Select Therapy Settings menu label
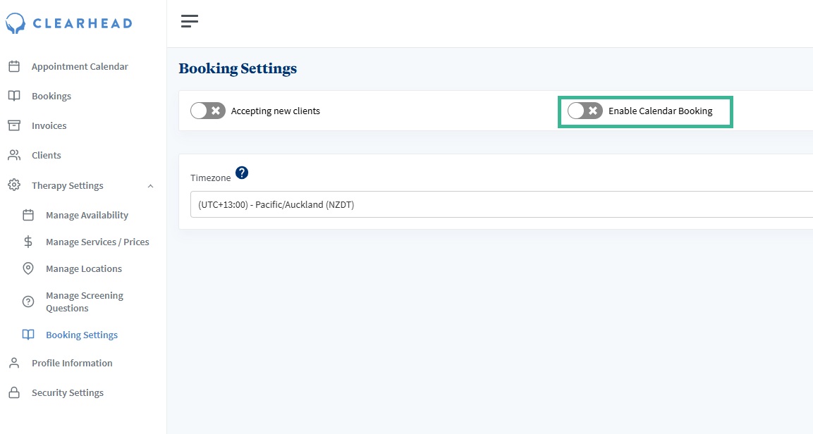This screenshot has width=813, height=434. coord(68,185)
